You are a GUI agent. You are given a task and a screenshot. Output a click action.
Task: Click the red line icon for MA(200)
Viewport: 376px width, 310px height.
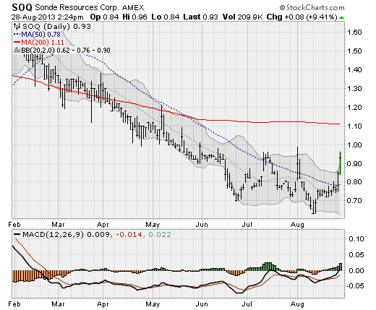click(17, 42)
